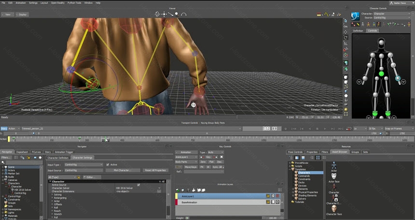The image size is (415, 220).
Task: Click the Body Part keying mode icon
Action: pos(378,24)
